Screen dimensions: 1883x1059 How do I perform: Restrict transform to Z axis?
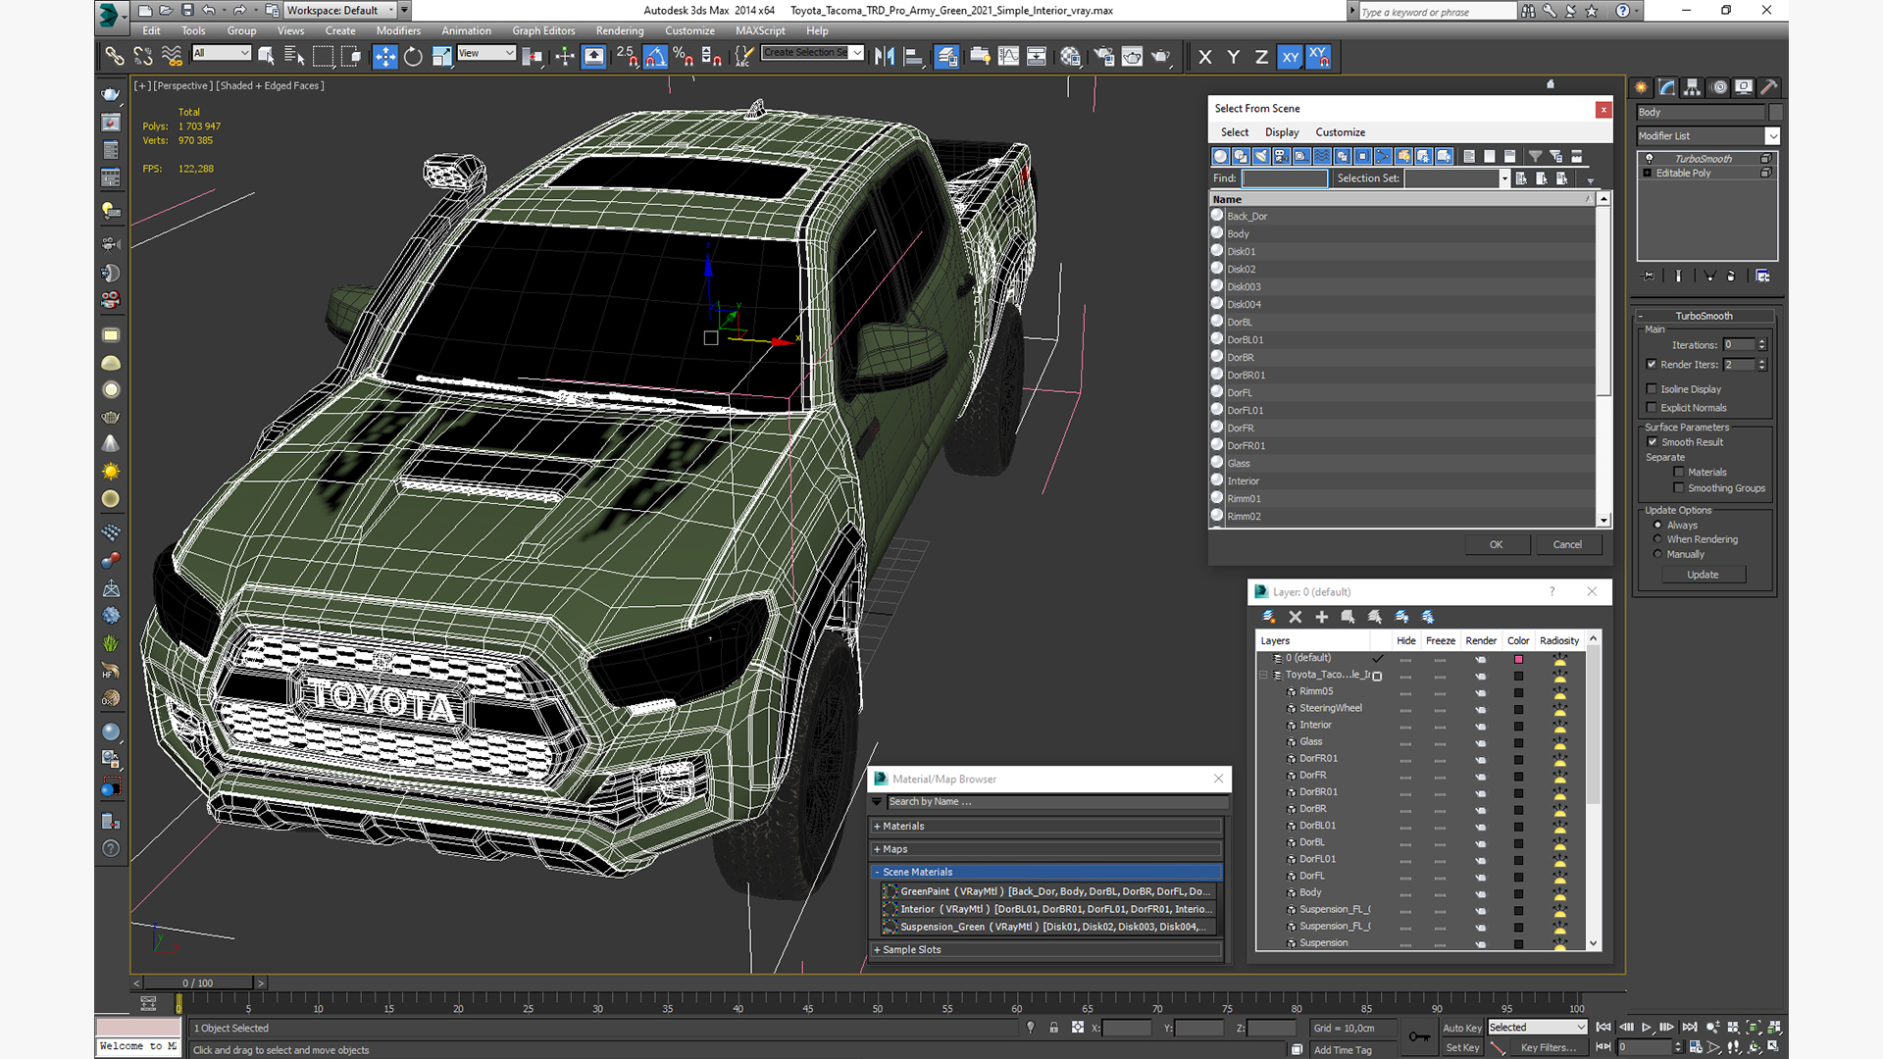tap(1261, 57)
